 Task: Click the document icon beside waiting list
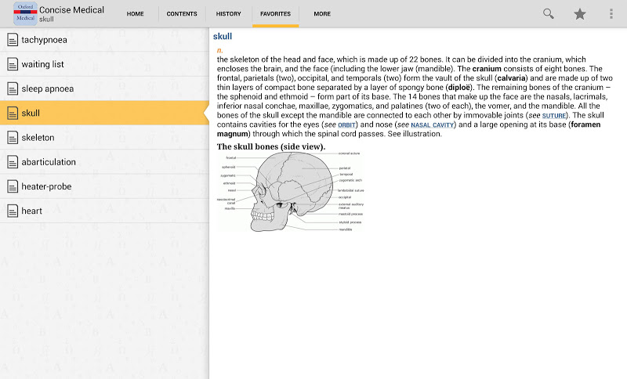point(13,64)
